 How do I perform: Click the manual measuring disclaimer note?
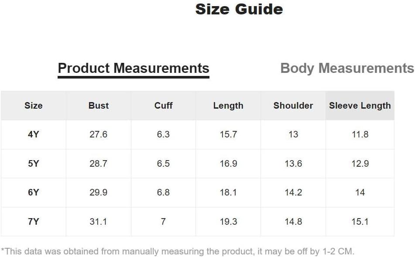[178, 251]
